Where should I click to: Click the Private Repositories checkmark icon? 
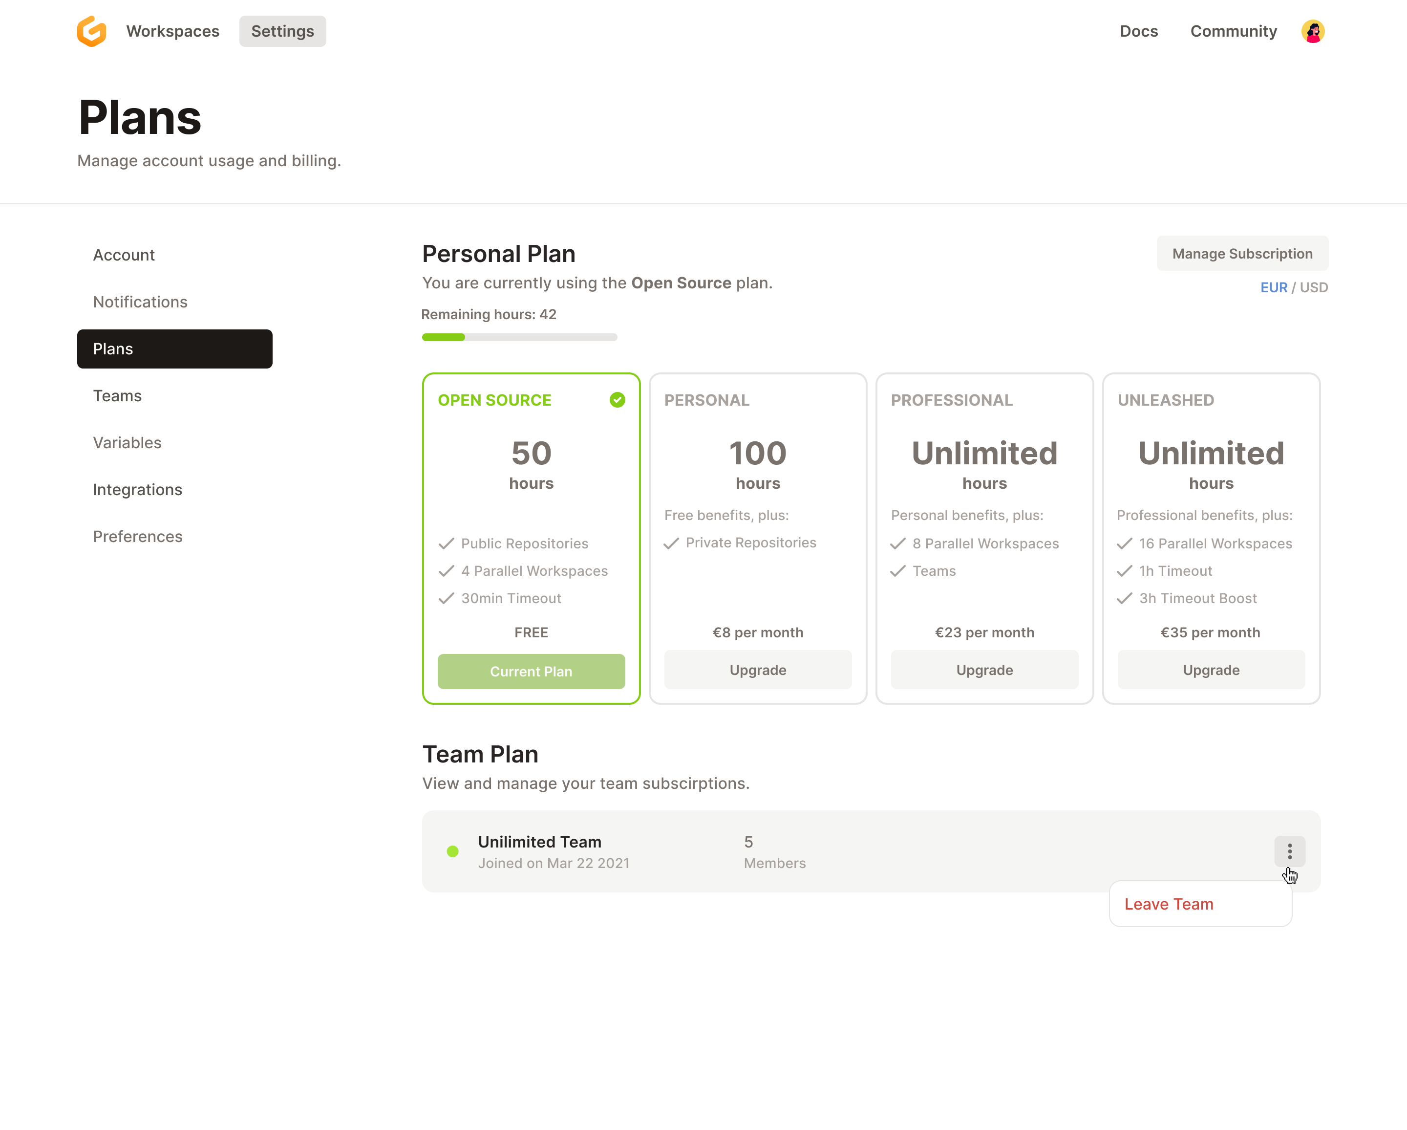pyautogui.click(x=671, y=543)
